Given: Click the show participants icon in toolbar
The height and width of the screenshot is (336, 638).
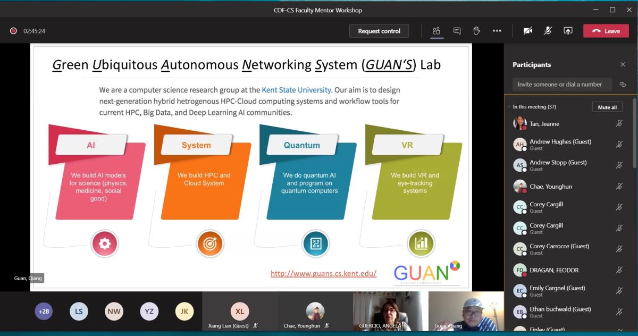Looking at the screenshot, I should (x=436, y=31).
